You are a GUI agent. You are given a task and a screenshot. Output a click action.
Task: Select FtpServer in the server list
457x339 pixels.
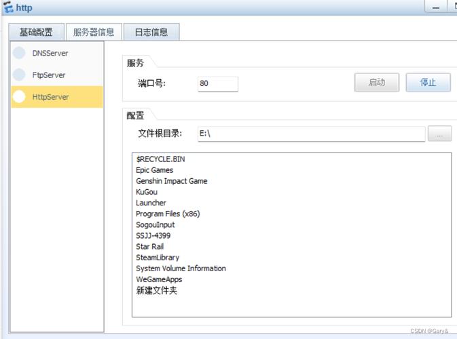coord(57,75)
